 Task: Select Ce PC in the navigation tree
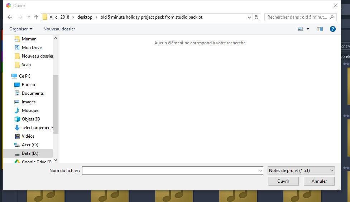[x=25, y=76]
